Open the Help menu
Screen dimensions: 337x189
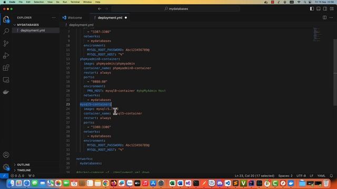97,2
